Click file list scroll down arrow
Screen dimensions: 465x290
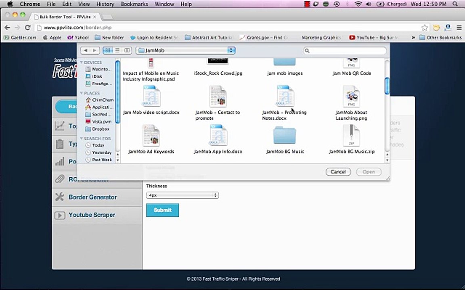tap(387, 160)
